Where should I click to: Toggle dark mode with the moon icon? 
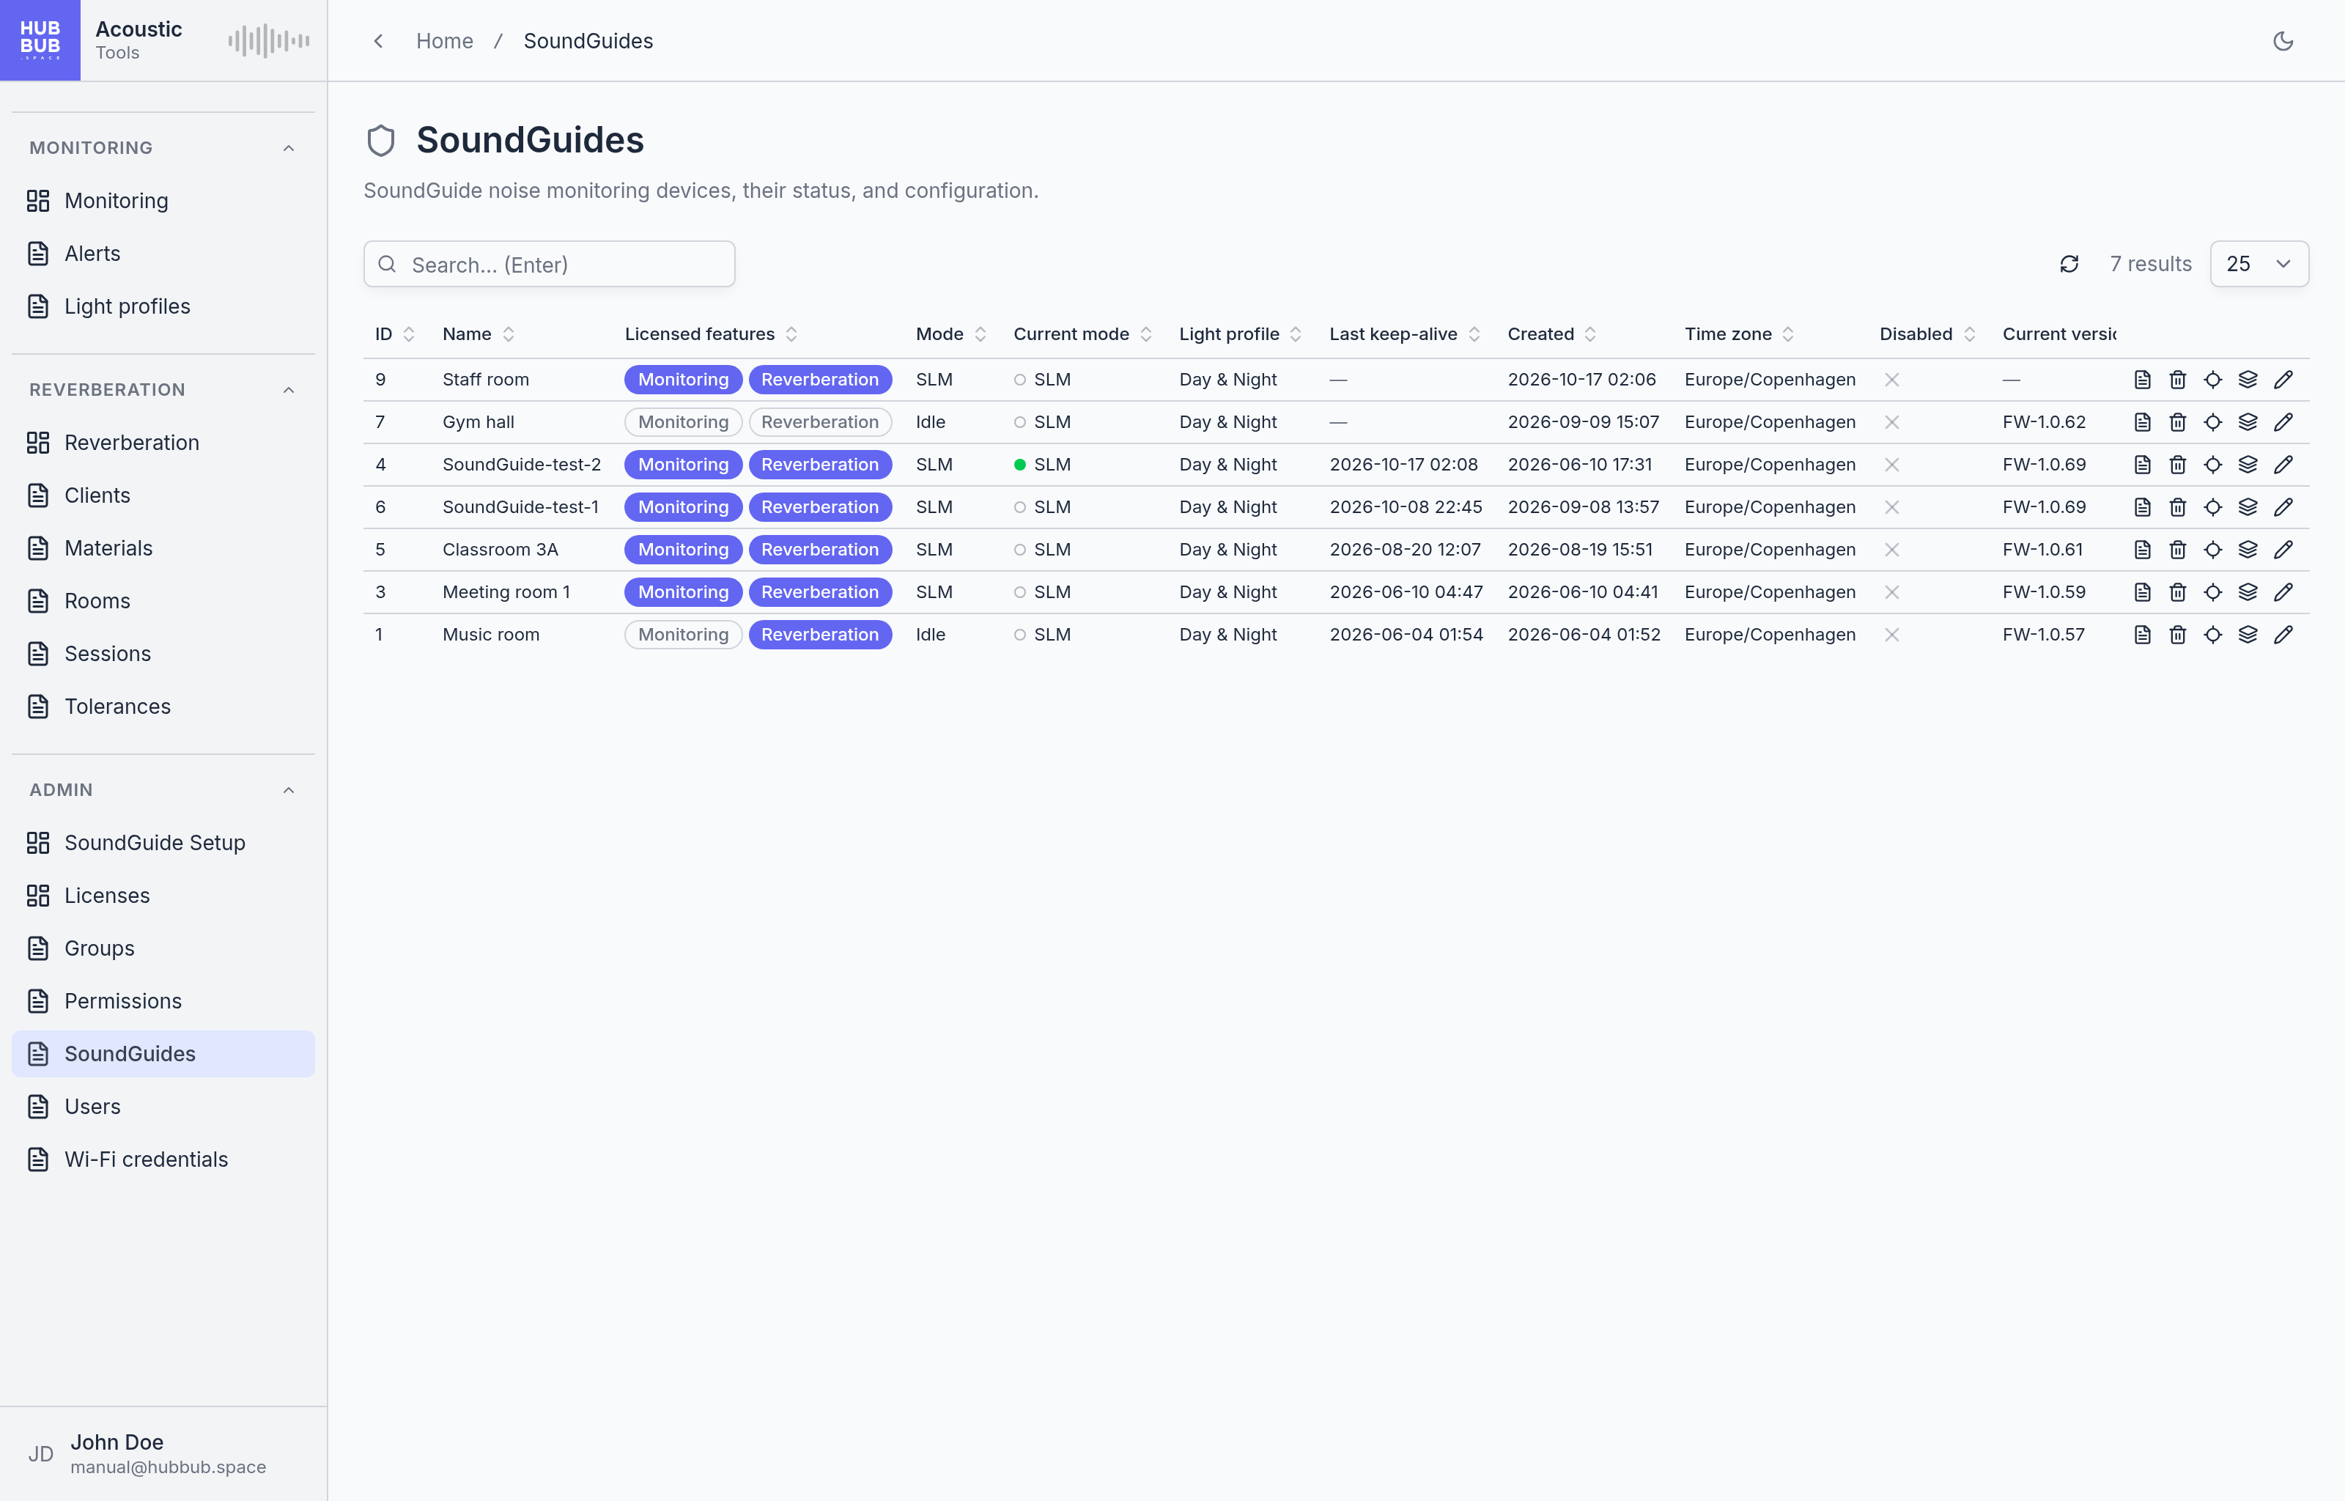tap(2283, 41)
